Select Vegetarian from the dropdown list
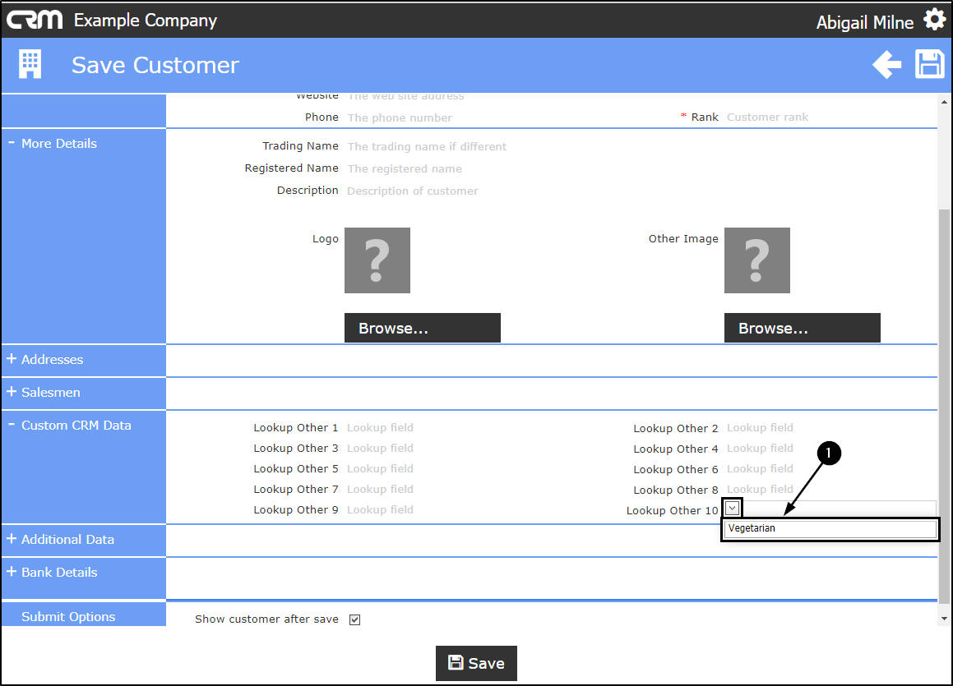Viewport: 953px width, 686px height. 830,528
